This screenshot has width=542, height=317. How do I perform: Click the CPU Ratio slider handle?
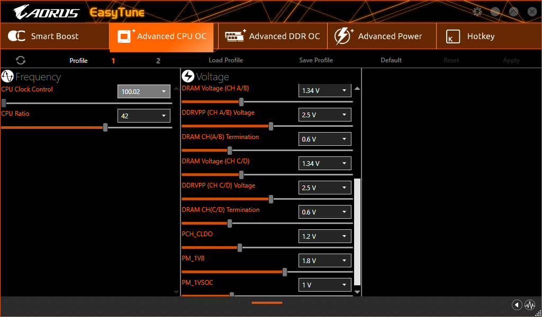(105, 127)
